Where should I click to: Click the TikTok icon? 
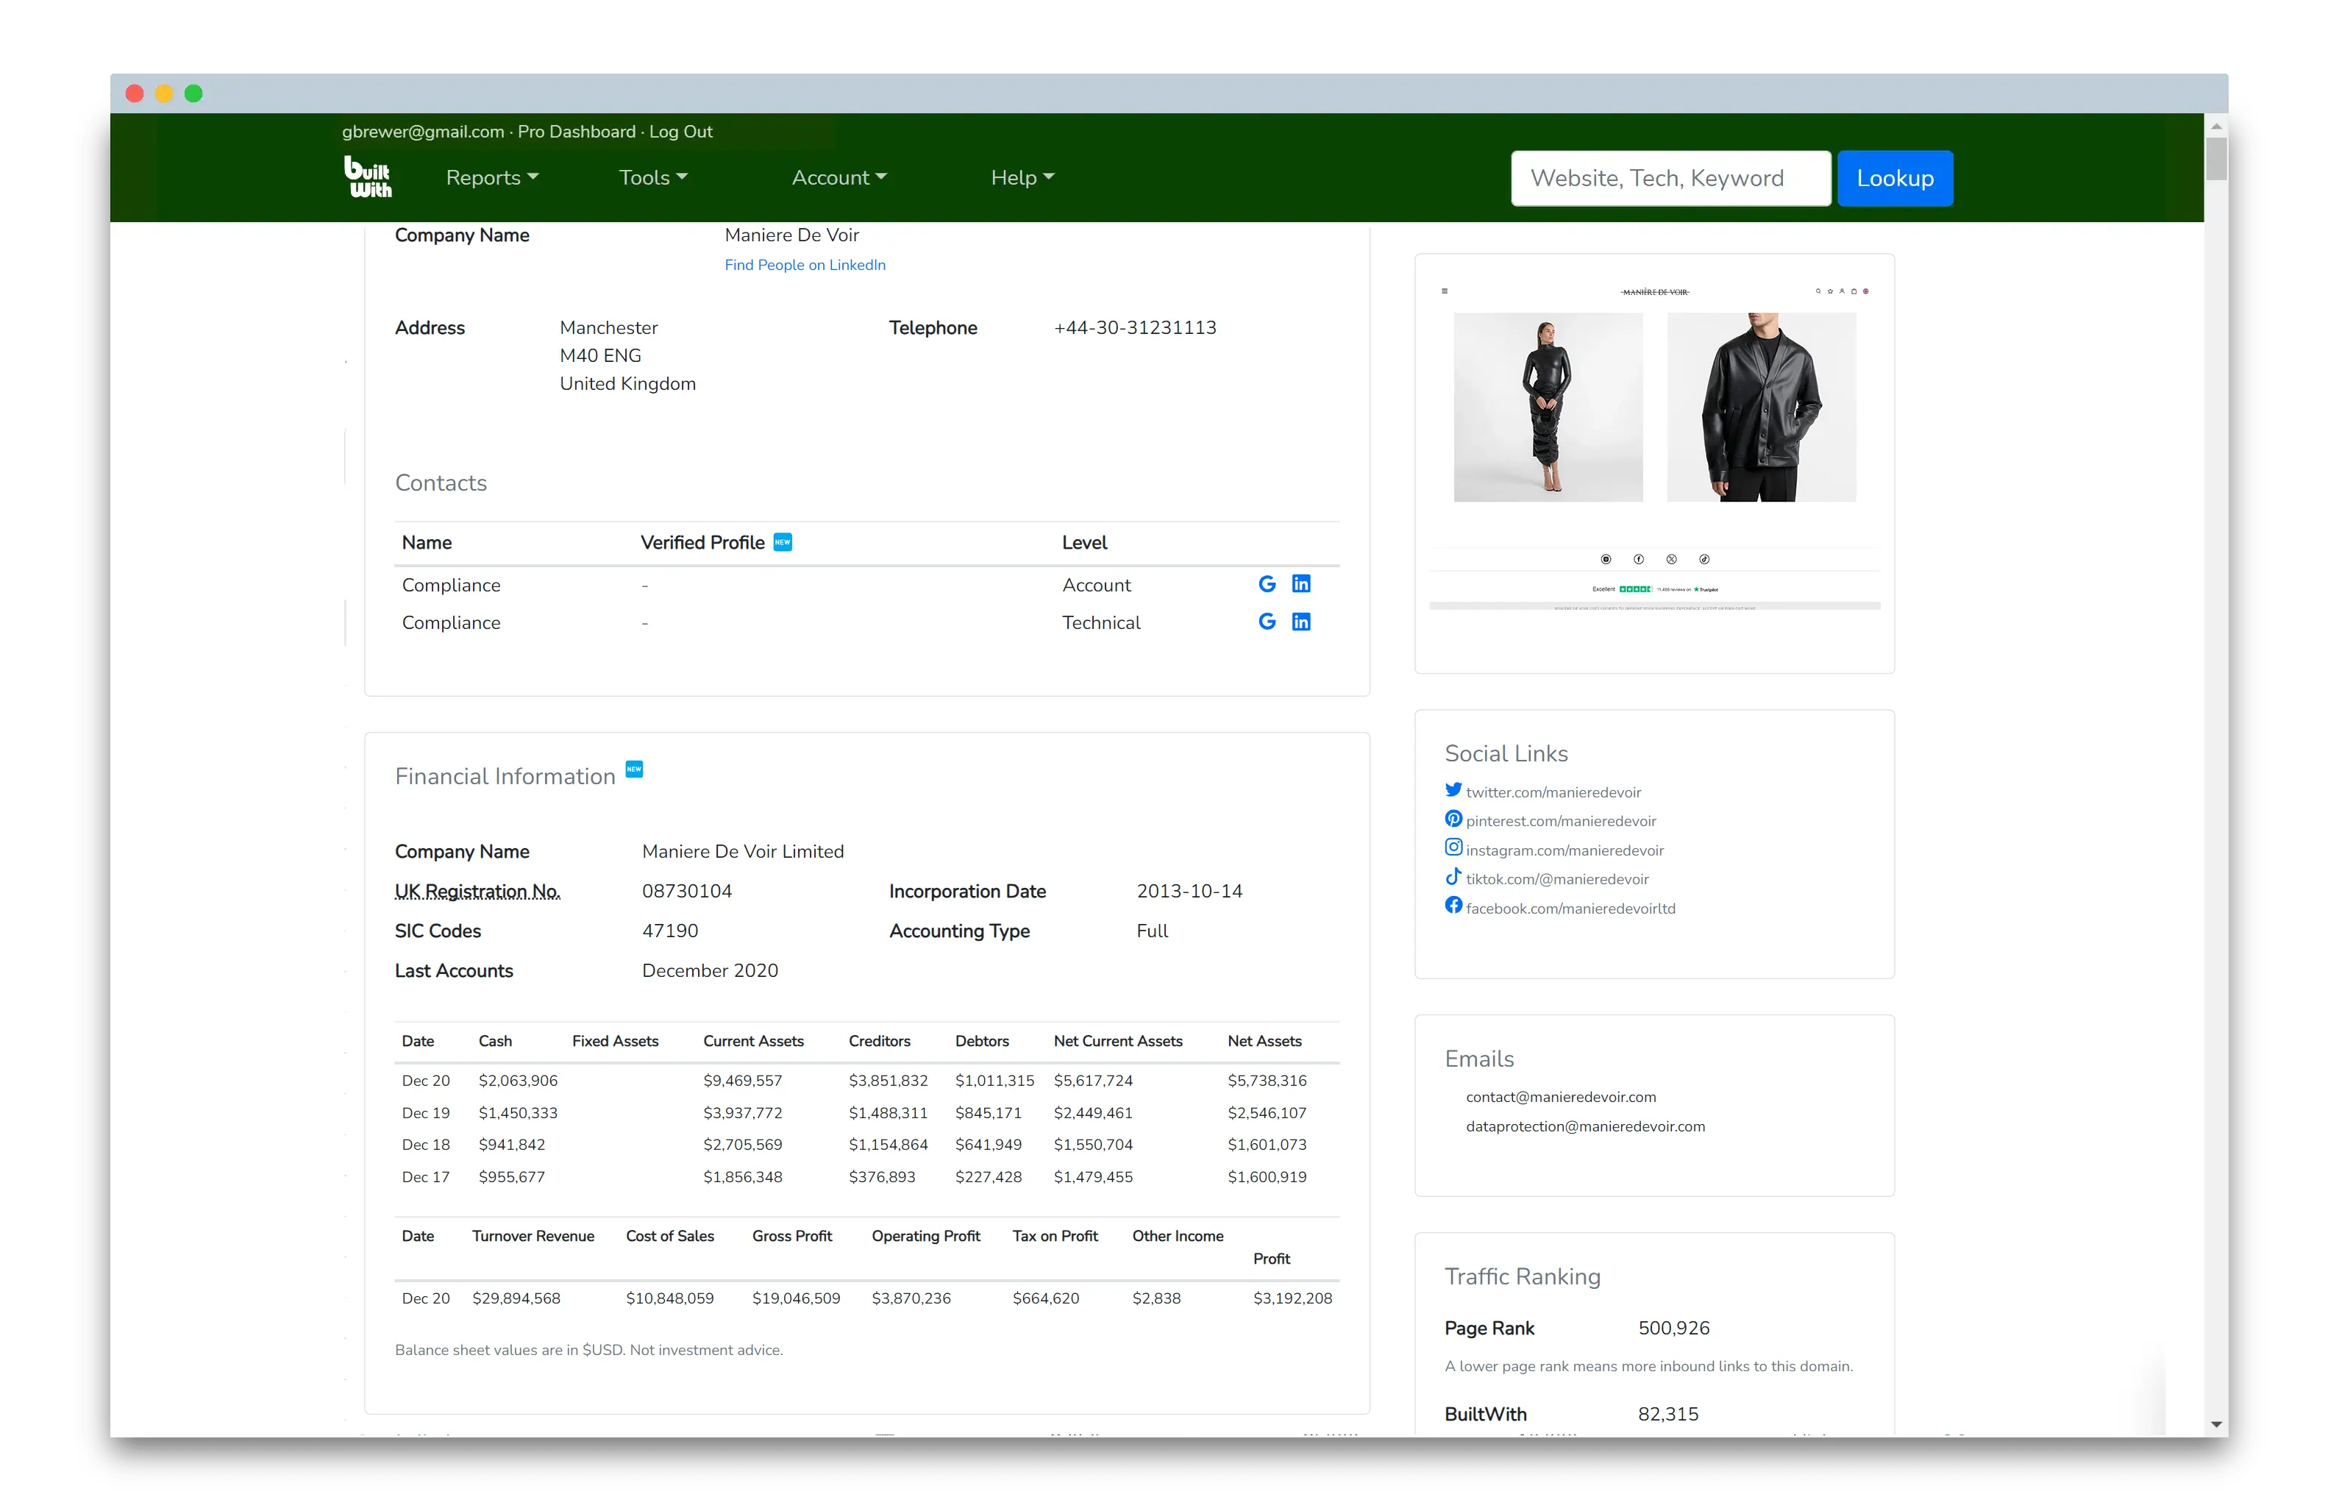[1453, 876]
